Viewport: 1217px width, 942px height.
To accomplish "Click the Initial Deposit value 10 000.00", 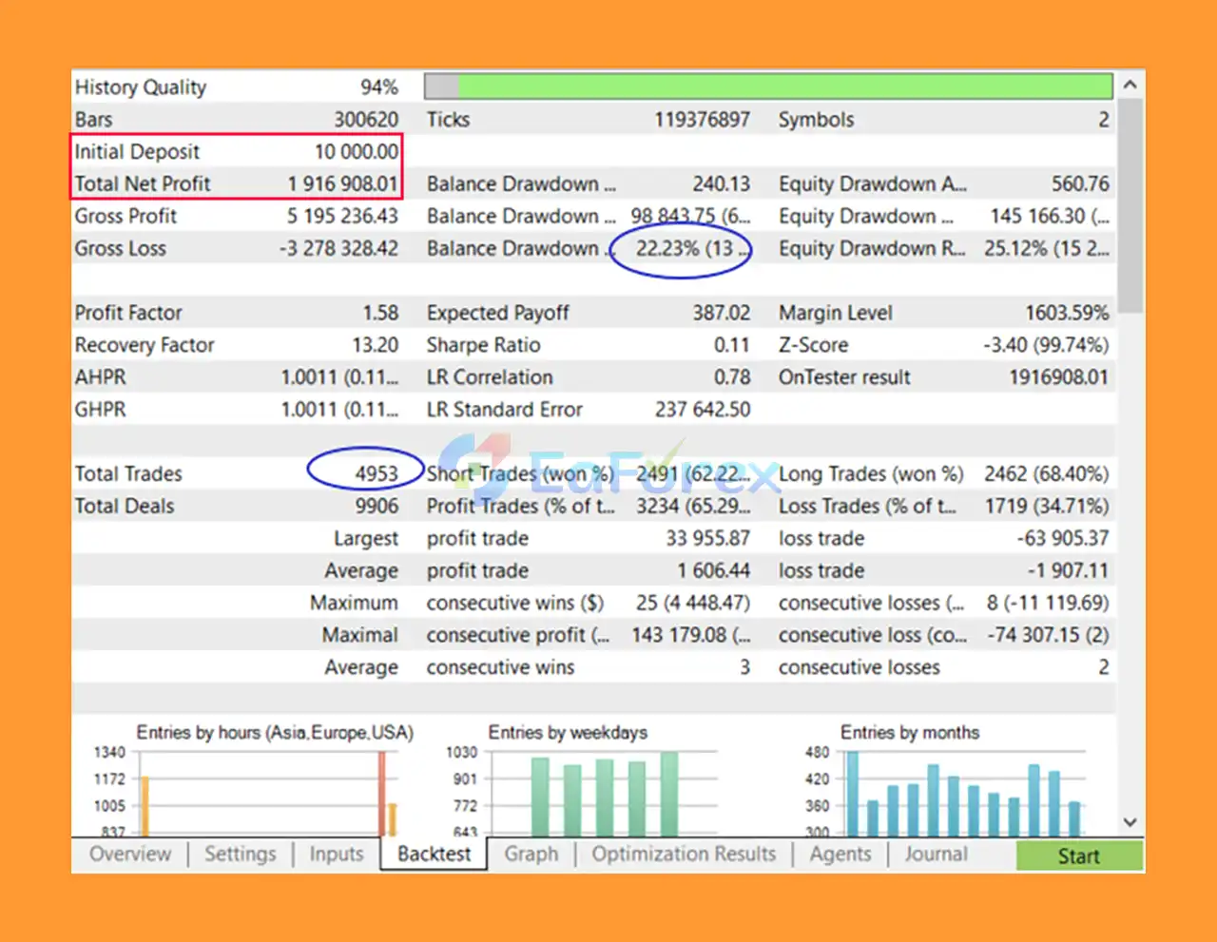I will (357, 151).
